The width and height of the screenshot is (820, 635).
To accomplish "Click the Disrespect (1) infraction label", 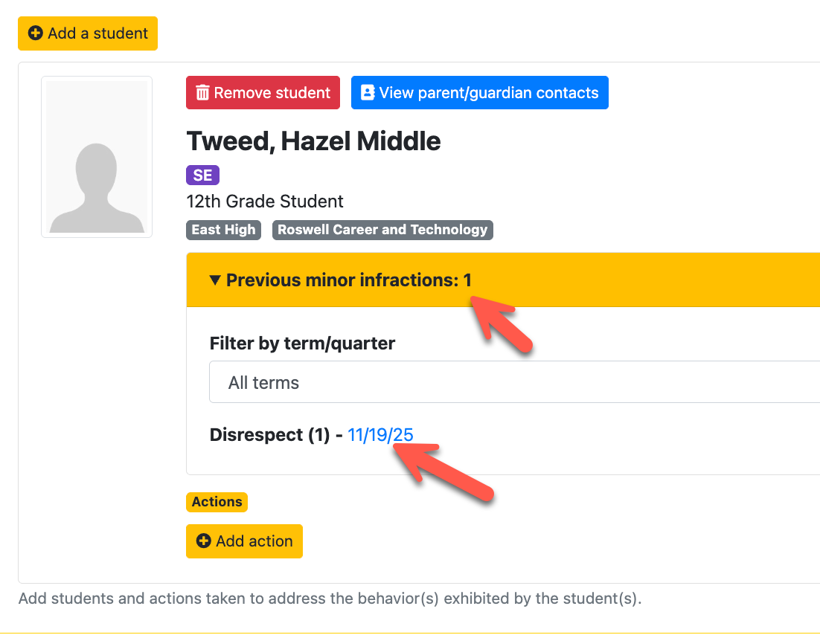I will coord(270,435).
